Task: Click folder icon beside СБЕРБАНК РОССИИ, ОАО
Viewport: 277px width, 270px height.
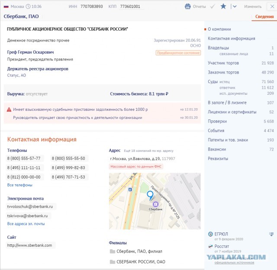Action: click(x=113, y=262)
